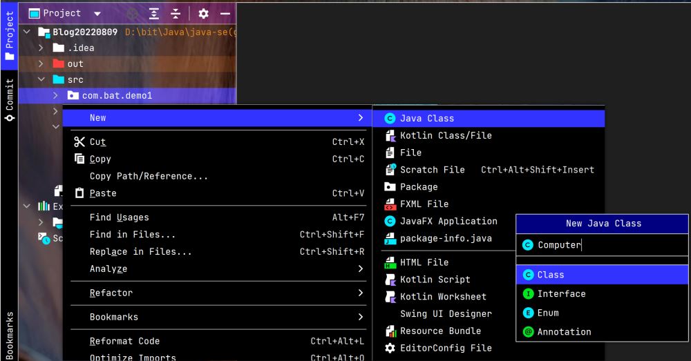The image size is (691, 361).
Task: Open the Project view dropdown arrow
Action: (x=97, y=14)
